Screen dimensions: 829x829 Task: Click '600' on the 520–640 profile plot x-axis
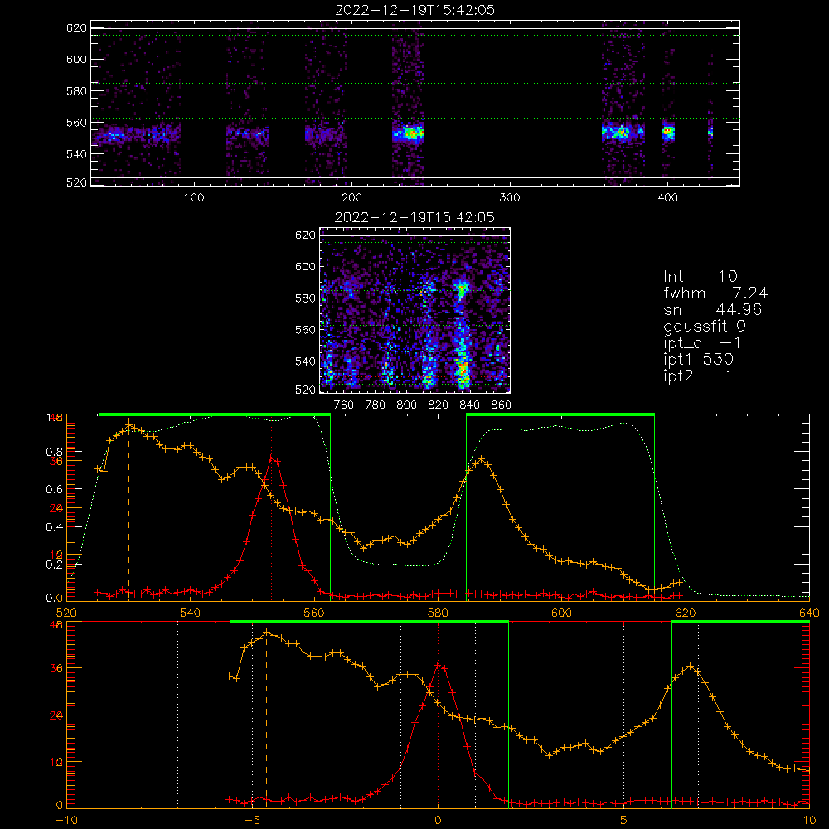[561, 613]
